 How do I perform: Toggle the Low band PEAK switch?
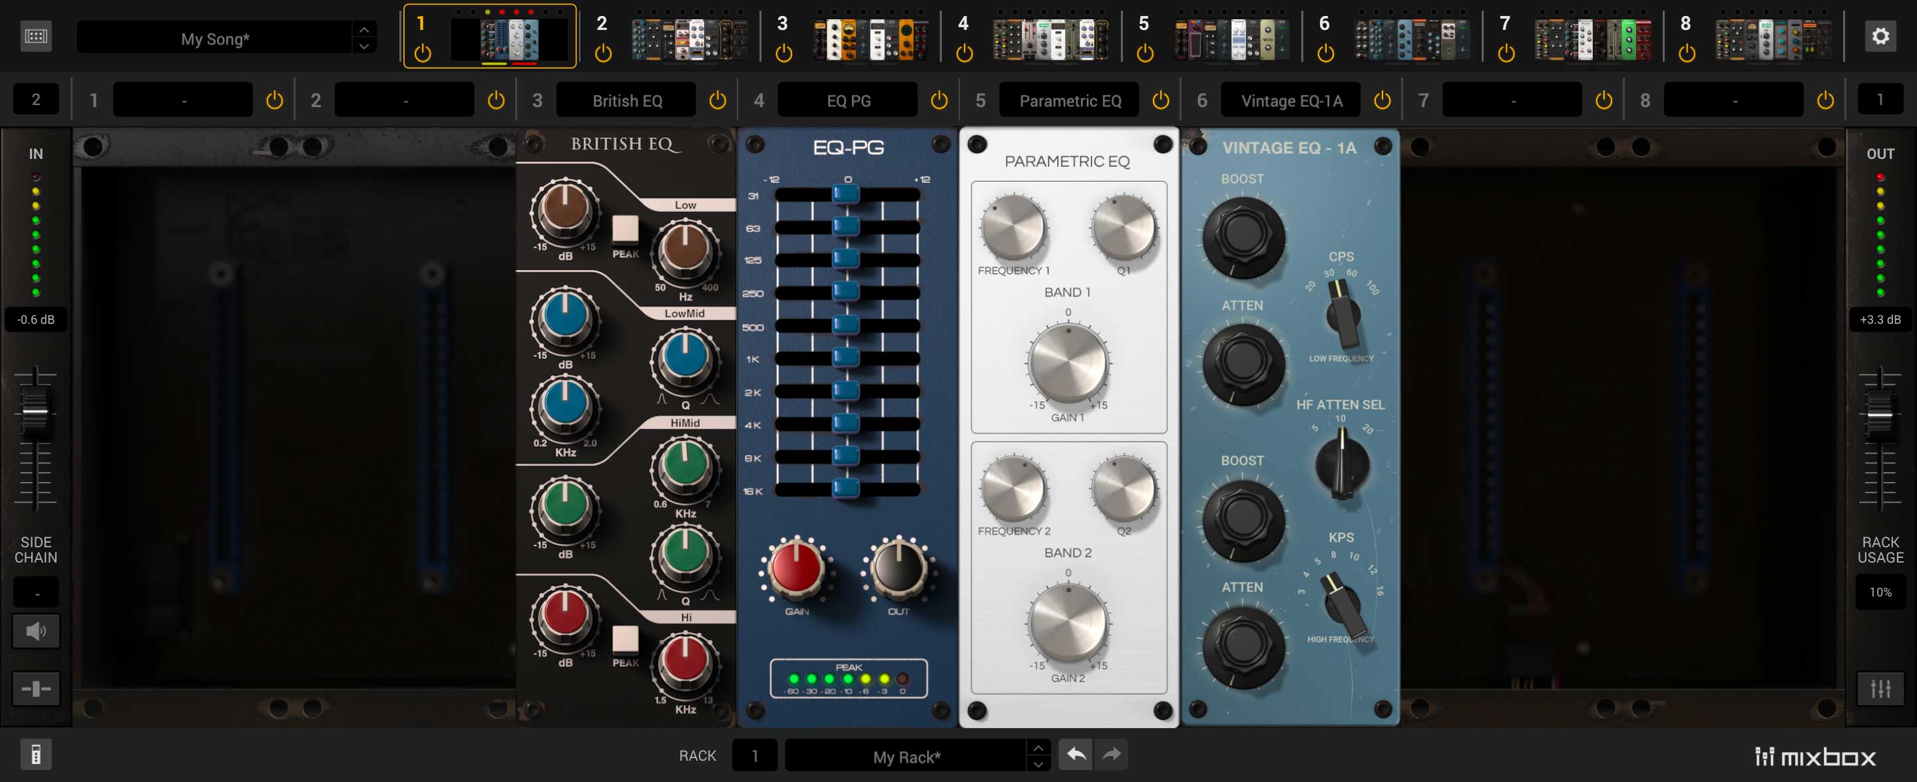[x=625, y=229]
